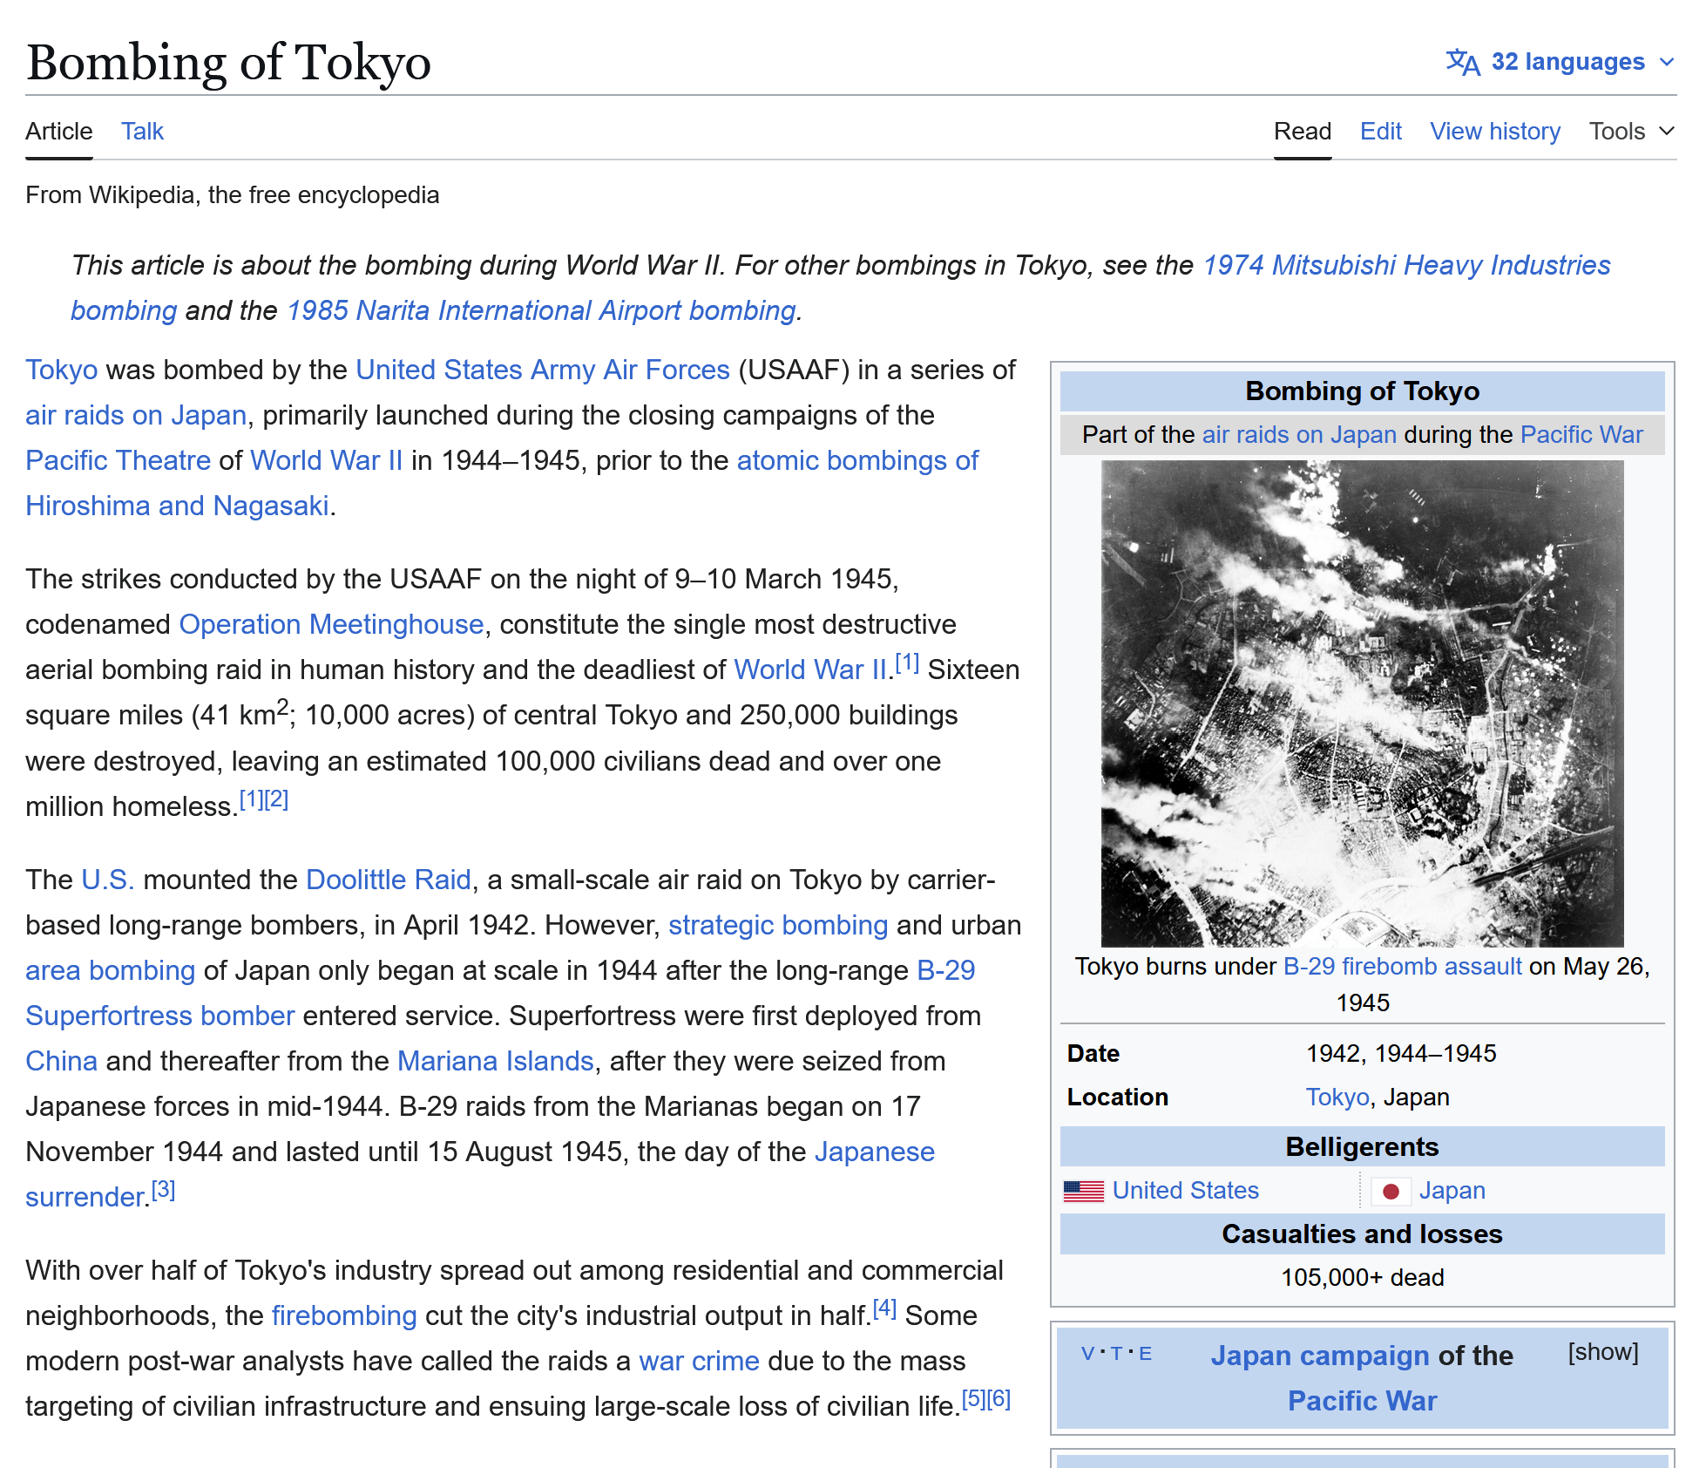Show the Japan campaign navbox
Viewport: 1706px width, 1468px height.
(x=1602, y=1352)
